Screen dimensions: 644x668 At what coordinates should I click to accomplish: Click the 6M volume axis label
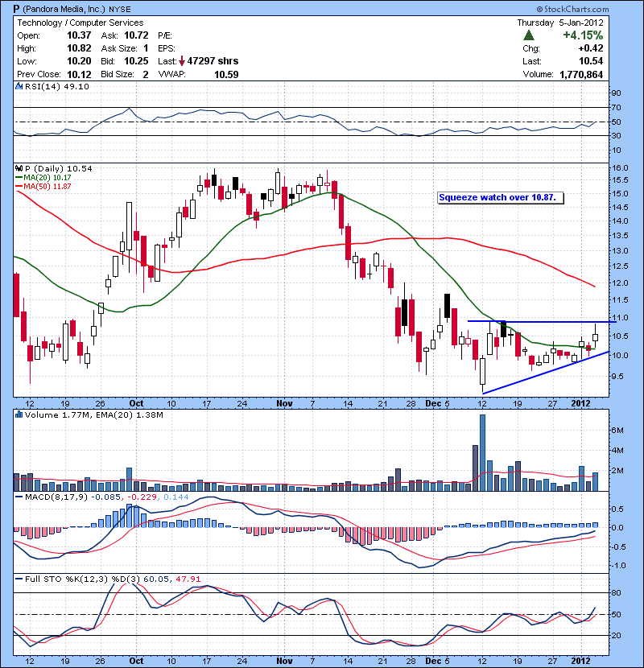point(617,431)
